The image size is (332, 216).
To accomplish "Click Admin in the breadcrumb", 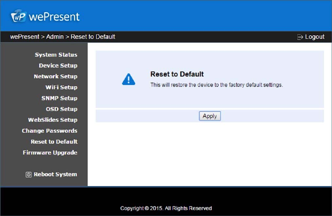I will tap(55, 37).
